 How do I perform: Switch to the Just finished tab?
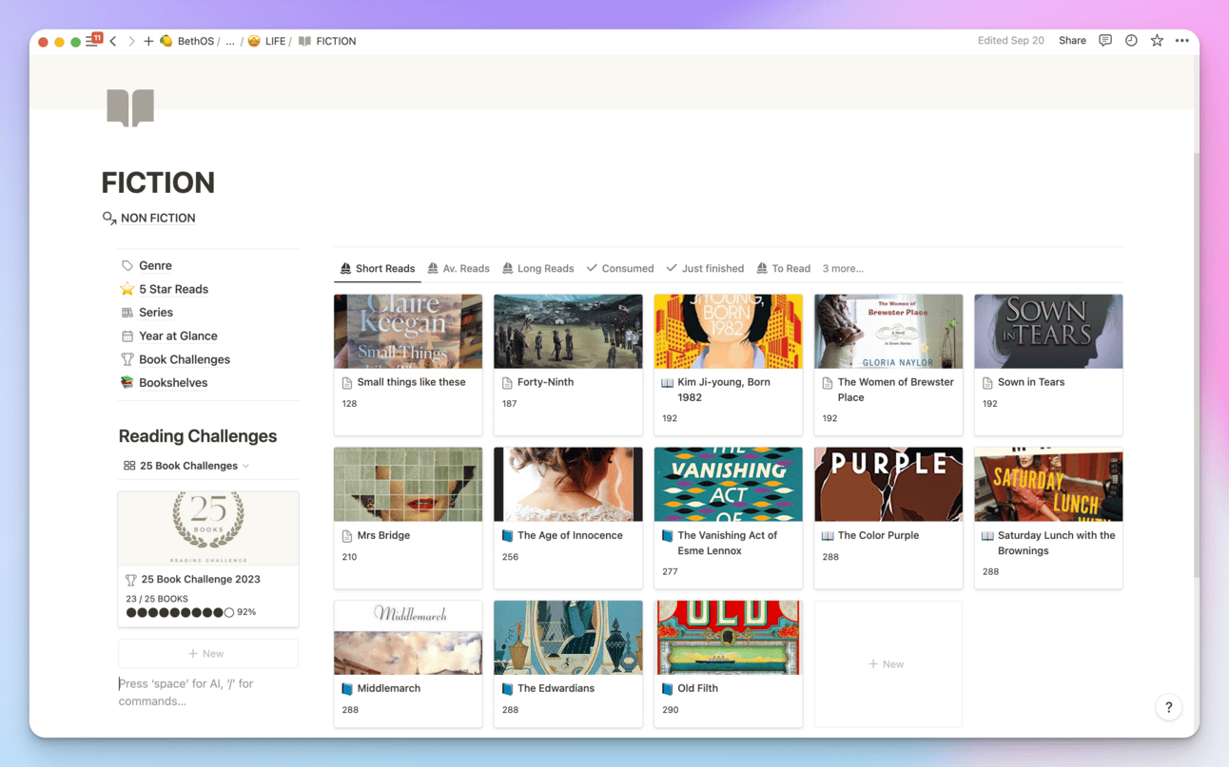[705, 269]
